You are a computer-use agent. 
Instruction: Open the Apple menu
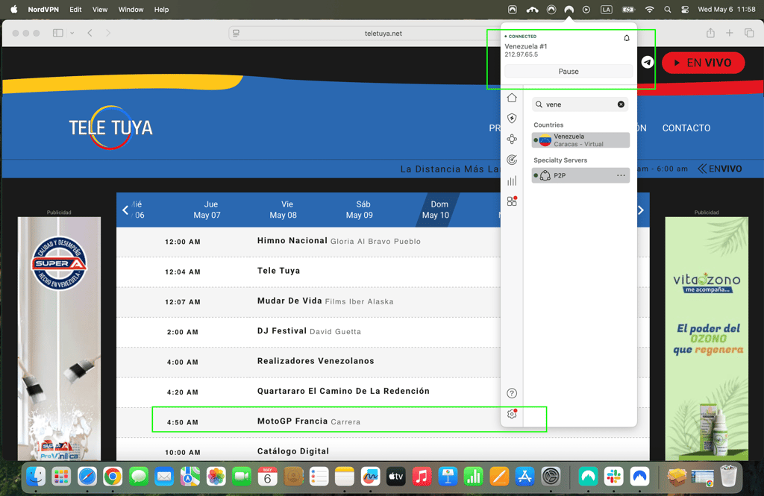[13, 9]
